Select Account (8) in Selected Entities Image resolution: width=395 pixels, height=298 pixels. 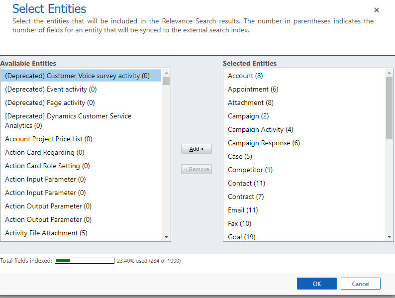pyautogui.click(x=304, y=76)
